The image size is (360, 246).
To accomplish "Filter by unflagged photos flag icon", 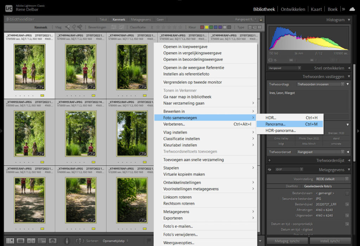I will pos(74,27).
